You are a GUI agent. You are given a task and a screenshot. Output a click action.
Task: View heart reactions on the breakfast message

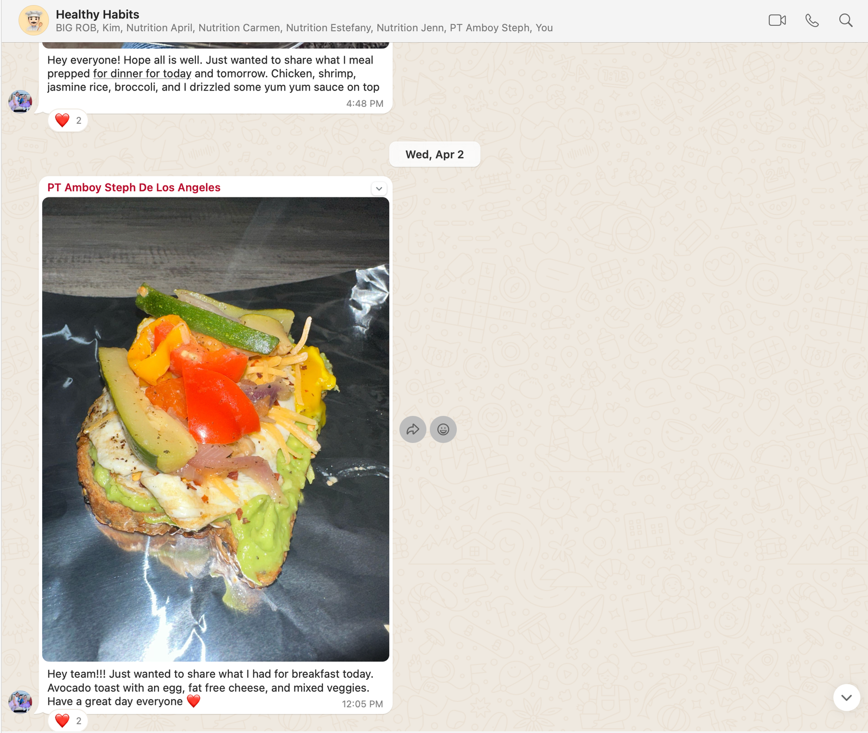point(68,721)
